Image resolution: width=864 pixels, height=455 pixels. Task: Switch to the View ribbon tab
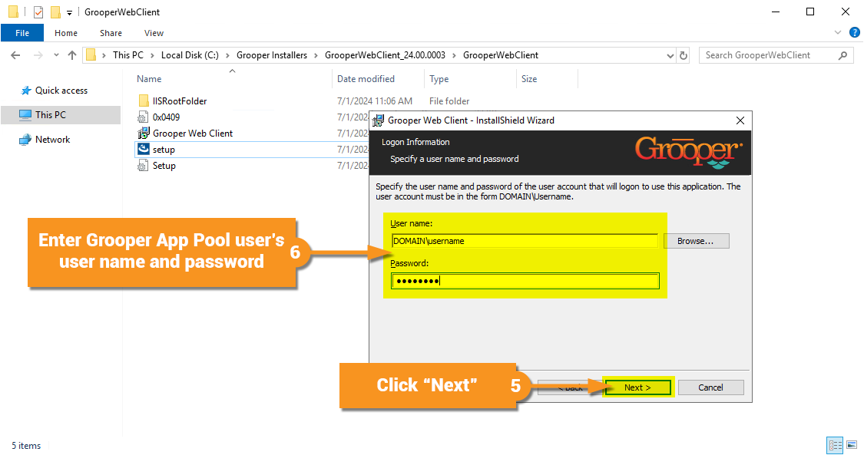pos(154,33)
